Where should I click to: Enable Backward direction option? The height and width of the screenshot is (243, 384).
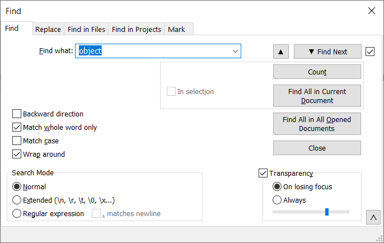pyautogui.click(x=17, y=114)
